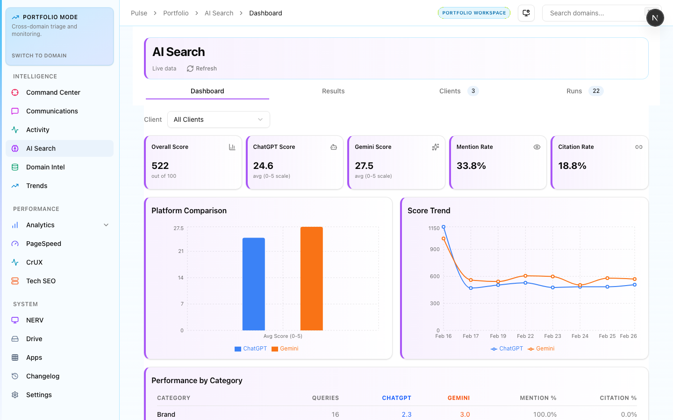673x420 pixels.
Task: Toggle ChatGPT series in Platform Comparison legend
Action: pyautogui.click(x=251, y=349)
